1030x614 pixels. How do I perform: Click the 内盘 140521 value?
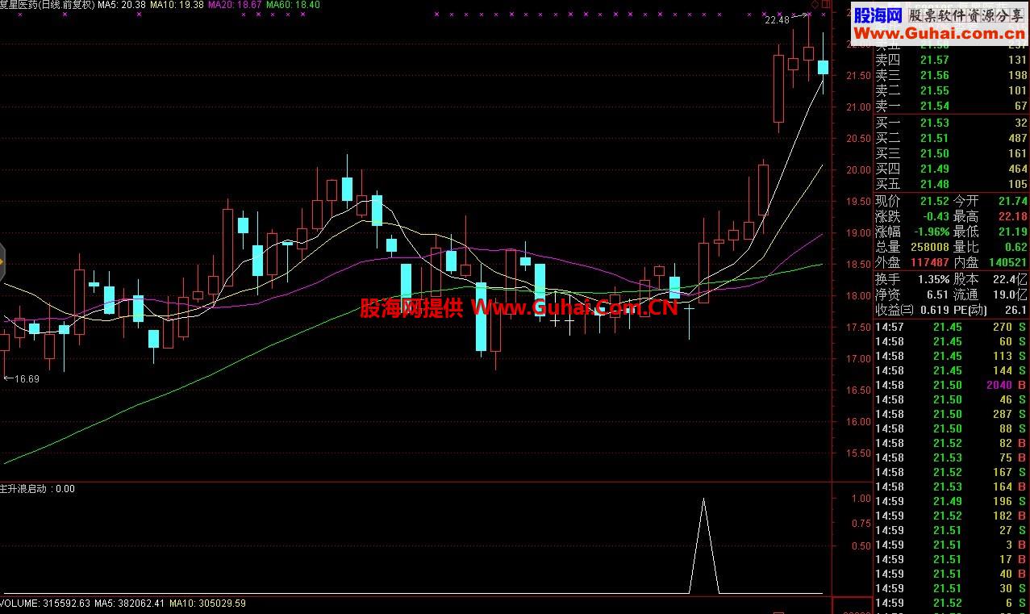point(1008,262)
